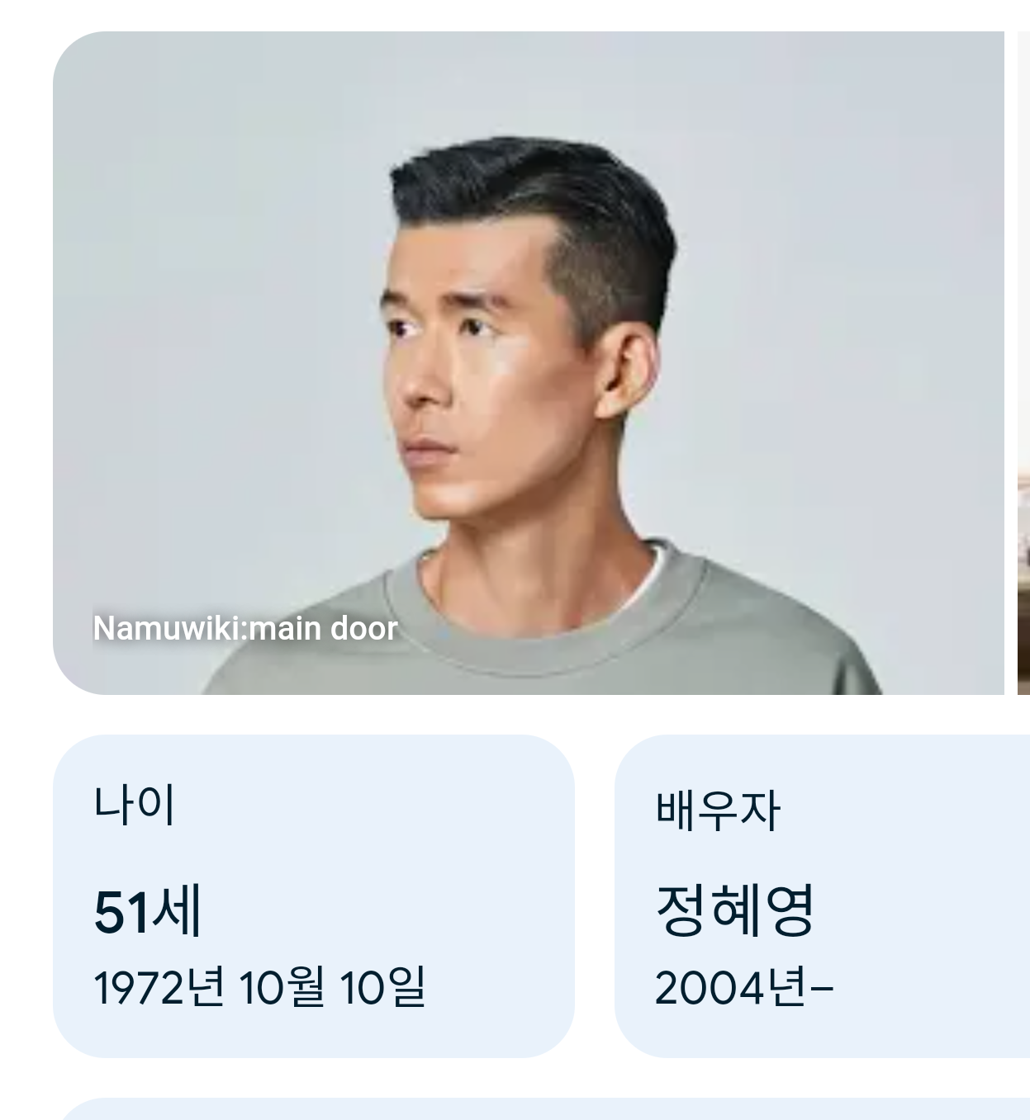The width and height of the screenshot is (1030, 1120).
Task: Click the 배우자 label heading
Action: coord(717,810)
